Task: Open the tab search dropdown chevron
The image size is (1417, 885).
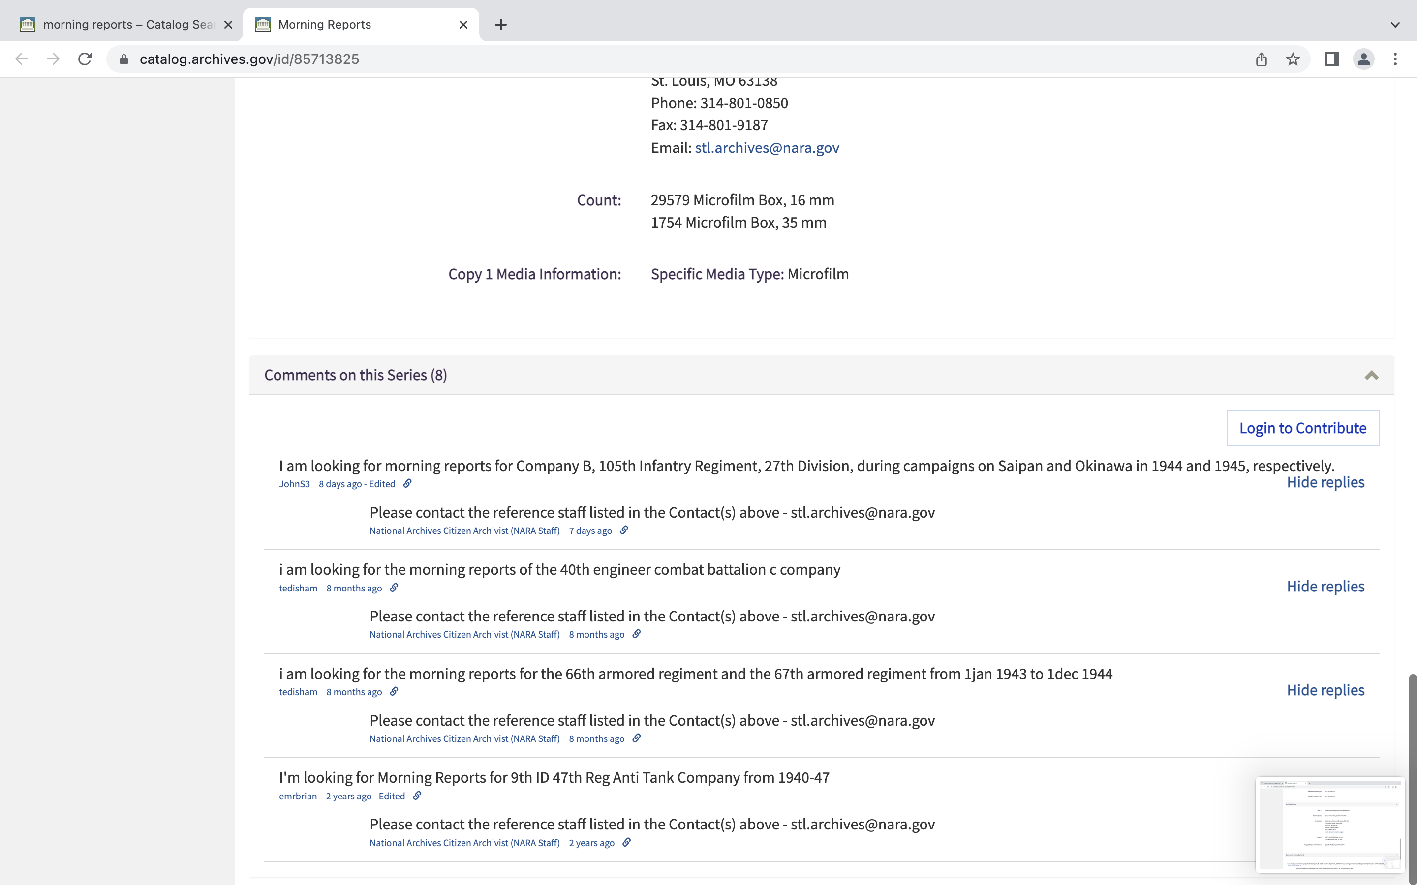Action: (x=1395, y=25)
